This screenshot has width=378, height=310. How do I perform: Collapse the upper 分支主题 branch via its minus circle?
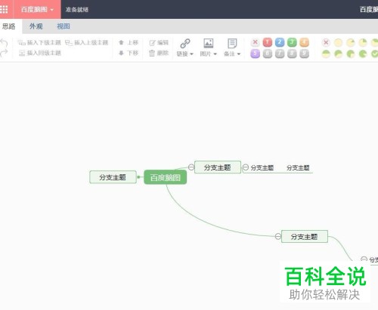pyautogui.click(x=191, y=167)
